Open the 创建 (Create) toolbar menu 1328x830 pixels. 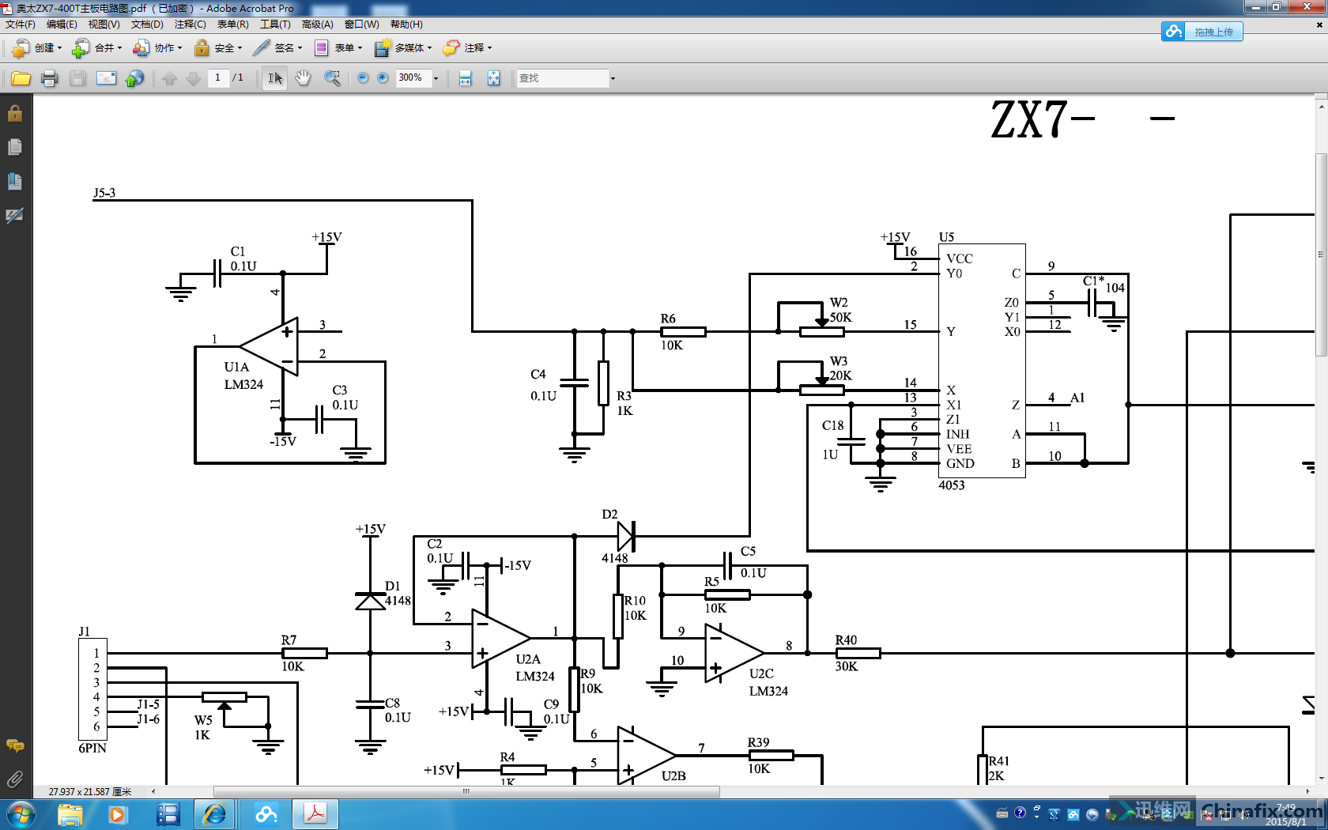[x=37, y=48]
